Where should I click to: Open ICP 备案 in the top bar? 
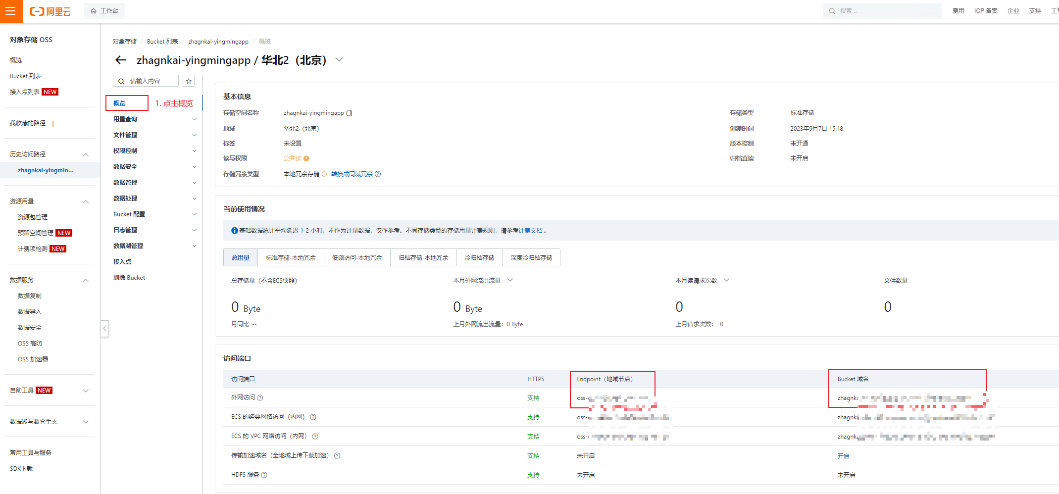tap(986, 11)
